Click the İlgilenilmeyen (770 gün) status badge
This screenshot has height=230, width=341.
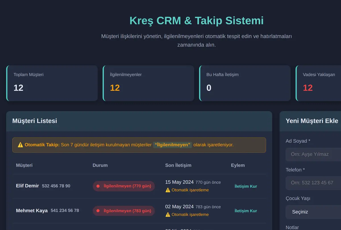tap(124, 186)
